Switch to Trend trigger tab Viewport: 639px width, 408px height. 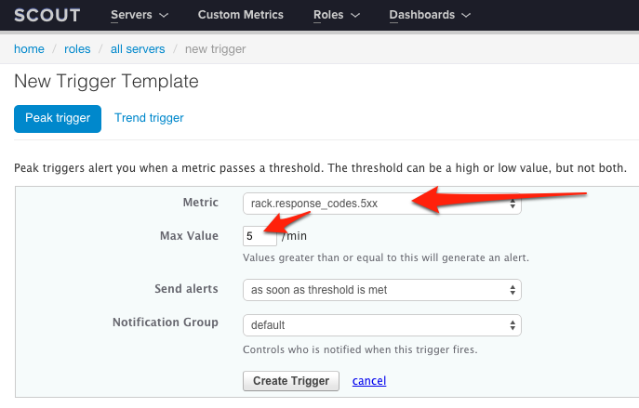[x=149, y=118]
